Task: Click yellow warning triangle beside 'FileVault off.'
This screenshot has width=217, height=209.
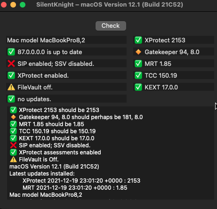Action: [11, 87]
